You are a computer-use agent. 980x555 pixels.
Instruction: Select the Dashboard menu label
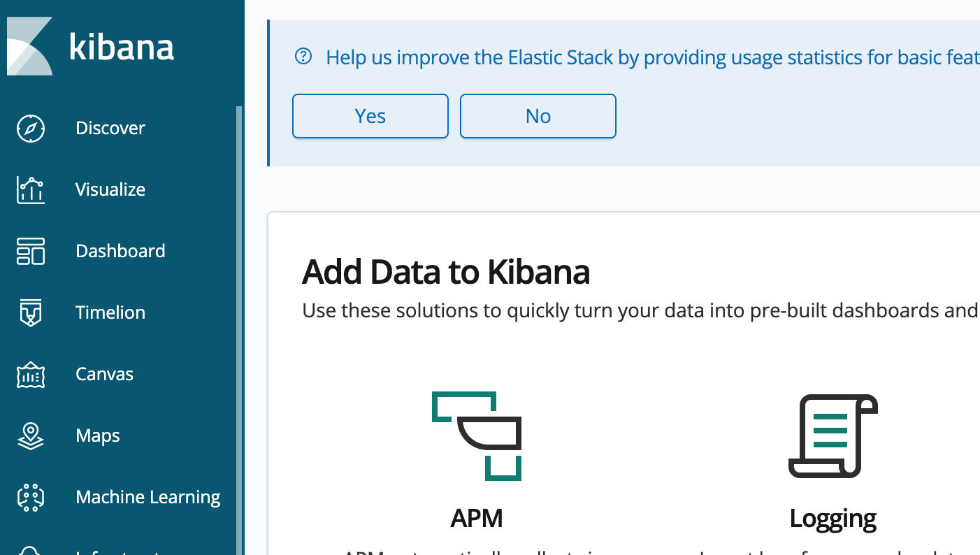pyautogui.click(x=120, y=251)
